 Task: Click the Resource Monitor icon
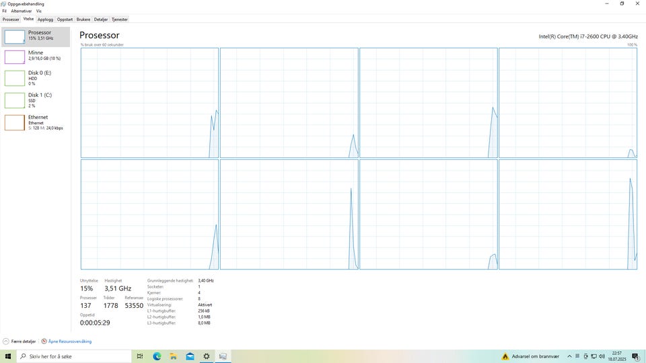[44, 341]
